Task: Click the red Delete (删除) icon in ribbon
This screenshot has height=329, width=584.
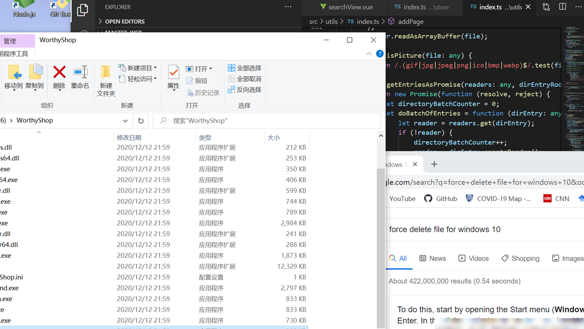Action: point(59,72)
